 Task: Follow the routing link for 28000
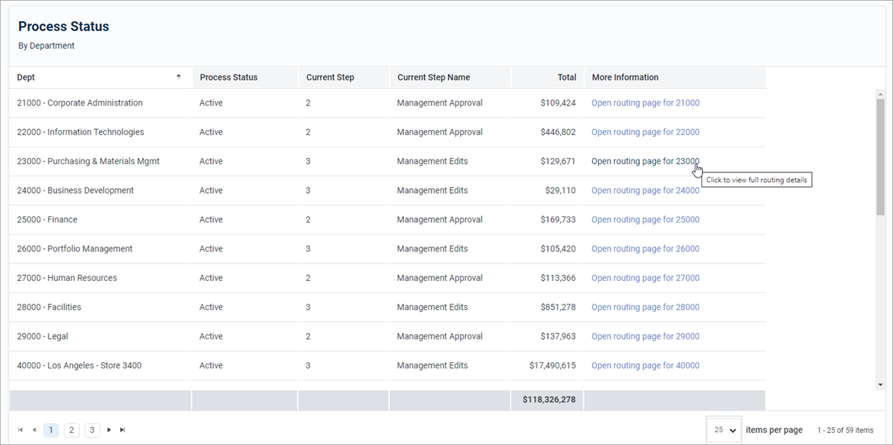tap(644, 308)
